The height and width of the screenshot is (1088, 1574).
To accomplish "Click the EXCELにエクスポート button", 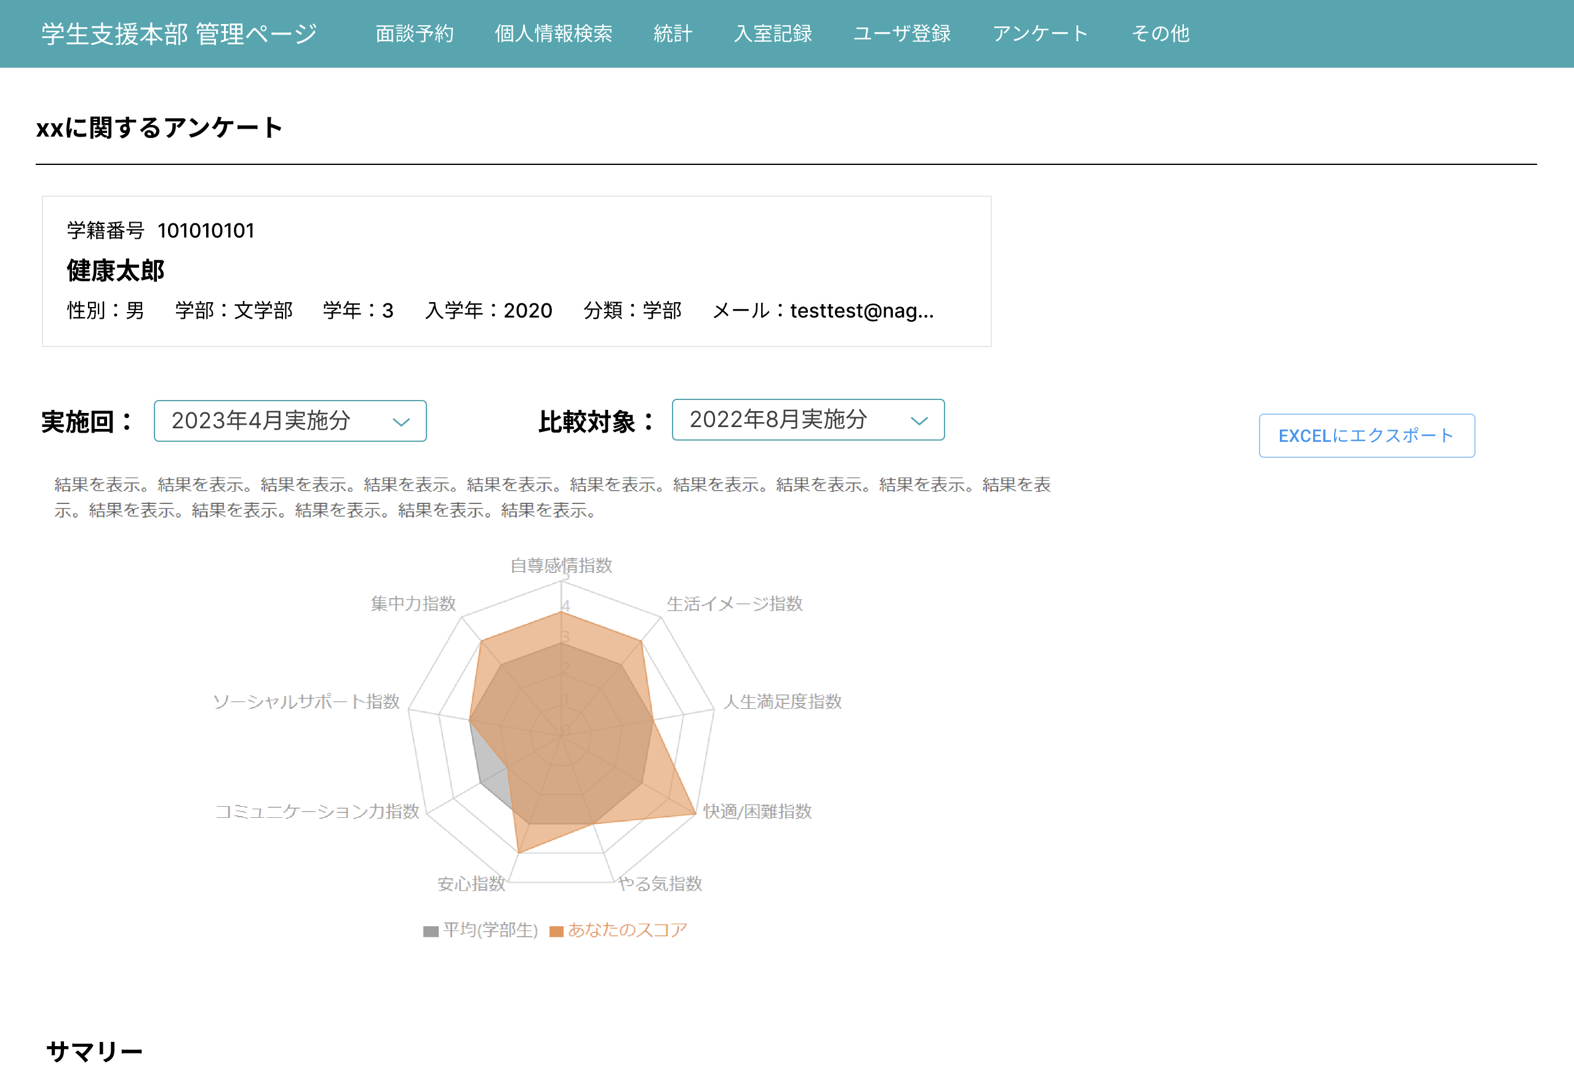I will click(x=1366, y=436).
